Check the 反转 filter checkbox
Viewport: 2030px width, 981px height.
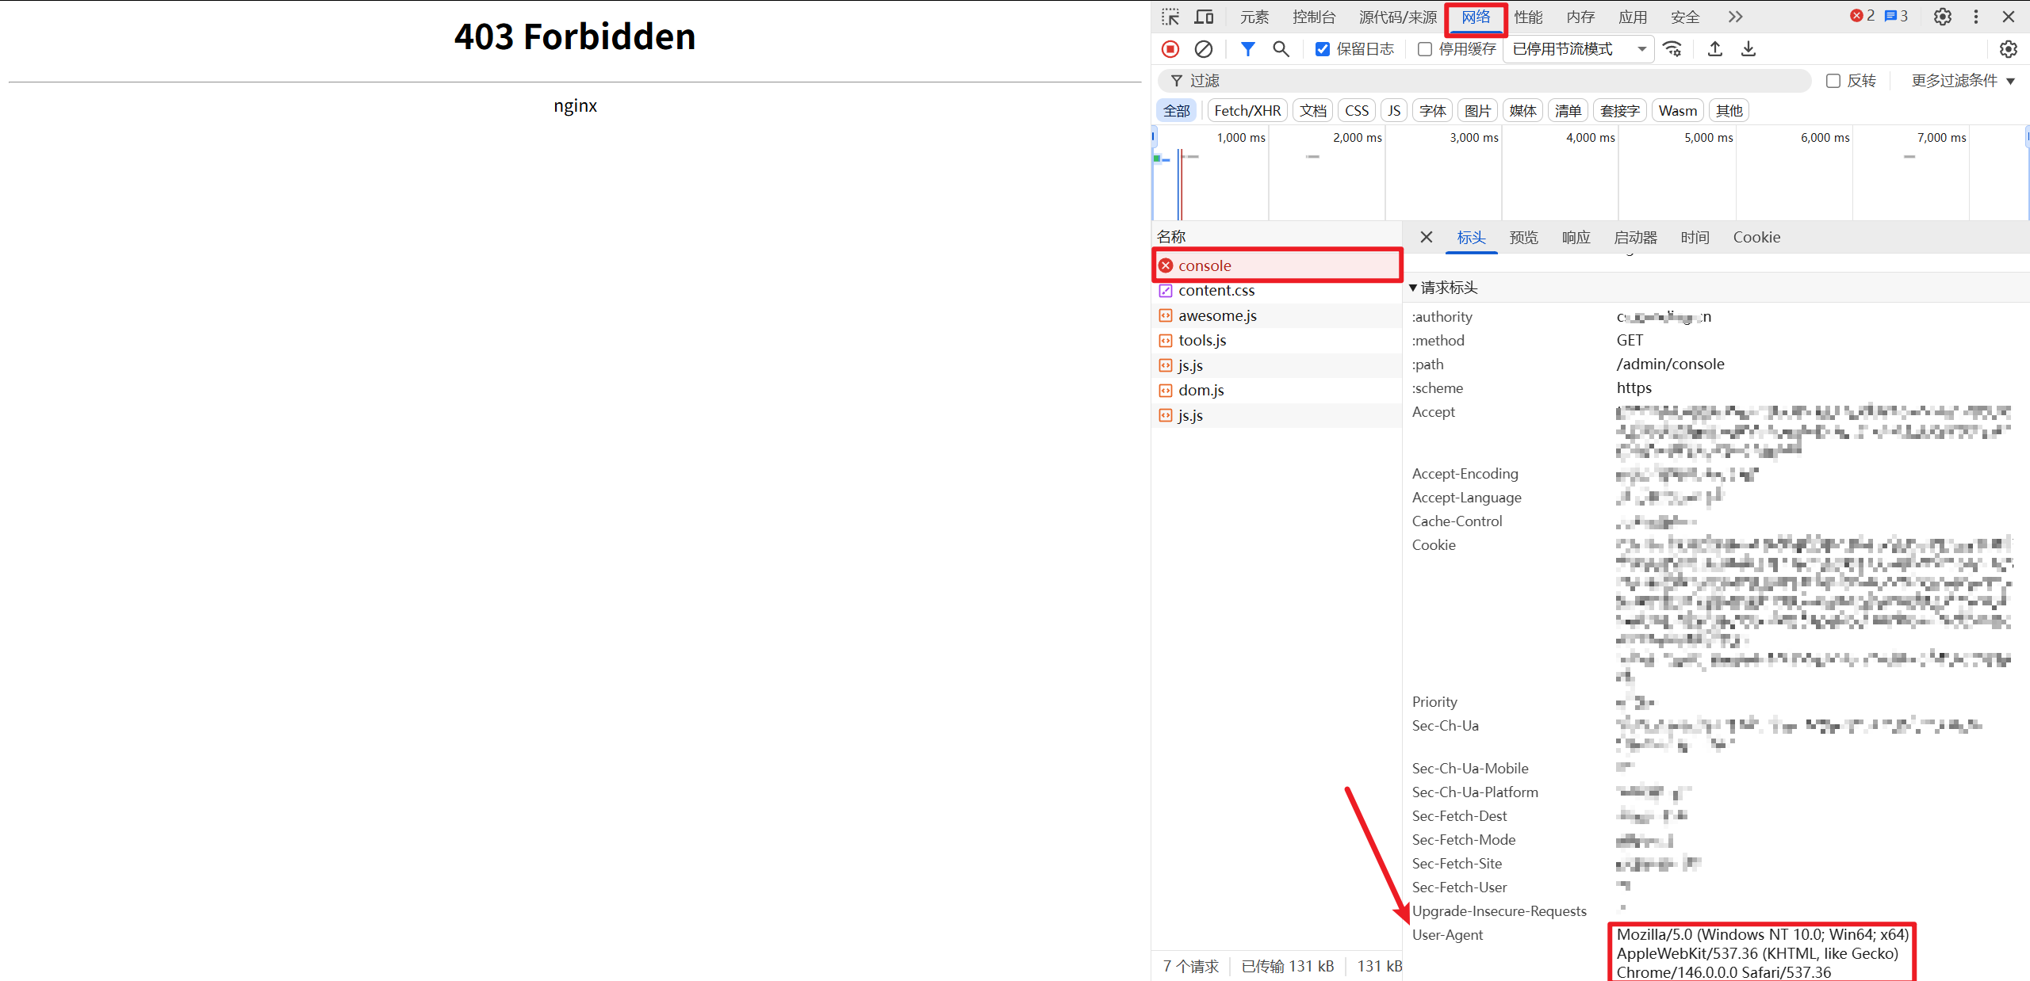(1833, 81)
